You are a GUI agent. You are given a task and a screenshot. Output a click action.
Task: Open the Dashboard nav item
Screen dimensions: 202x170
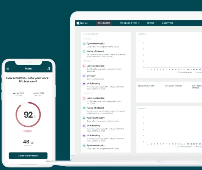click(x=104, y=23)
